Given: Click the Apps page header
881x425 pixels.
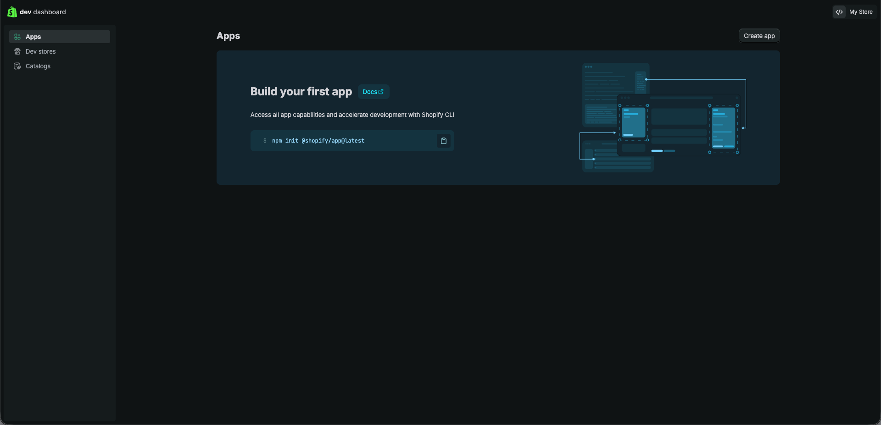Looking at the screenshot, I should tap(228, 36).
